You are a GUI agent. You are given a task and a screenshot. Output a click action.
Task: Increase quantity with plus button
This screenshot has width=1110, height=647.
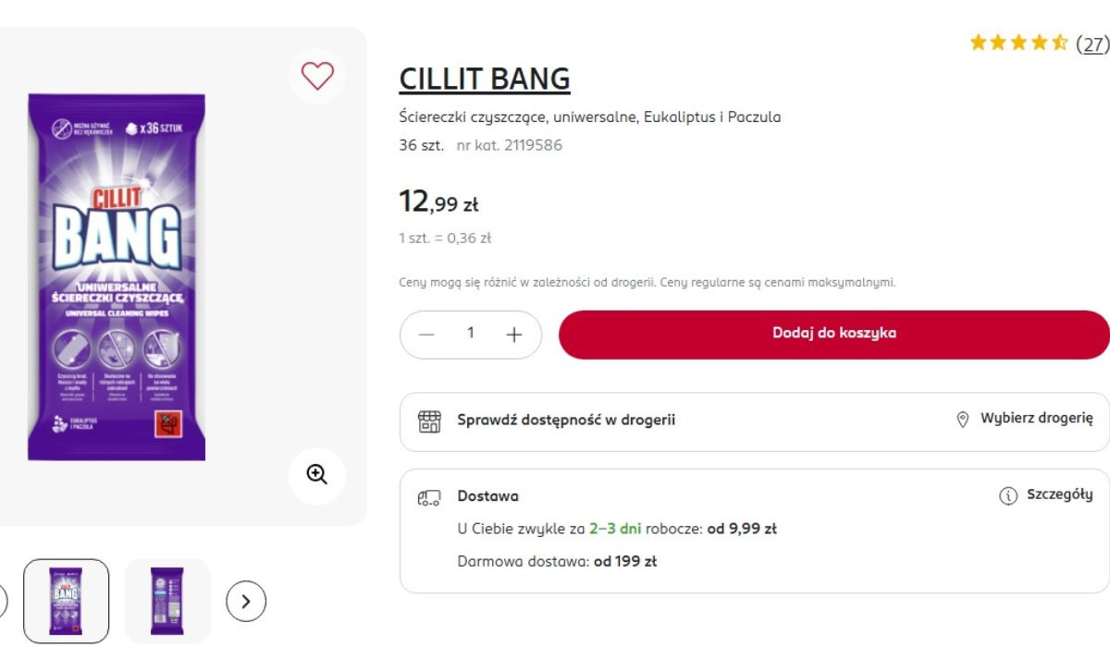[514, 335]
